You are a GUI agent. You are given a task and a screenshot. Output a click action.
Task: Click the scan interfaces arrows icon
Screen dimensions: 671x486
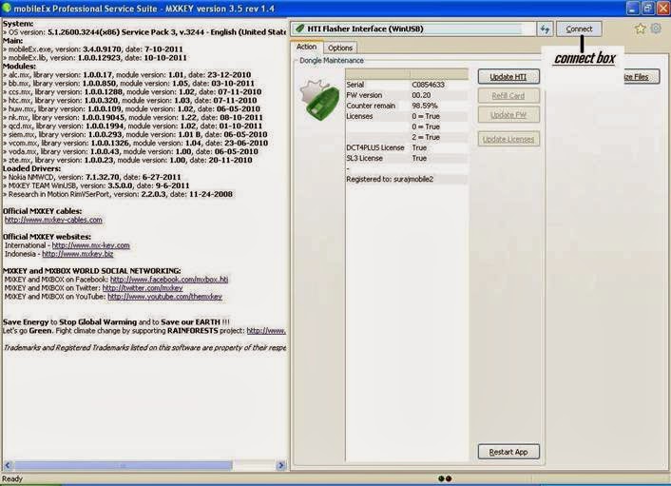pos(545,29)
